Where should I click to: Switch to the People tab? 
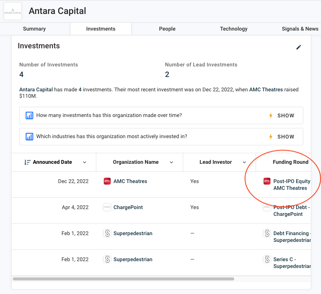[x=167, y=29]
